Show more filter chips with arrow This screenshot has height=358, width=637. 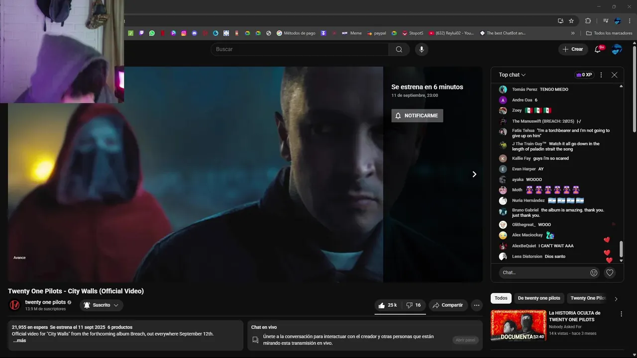click(x=616, y=299)
